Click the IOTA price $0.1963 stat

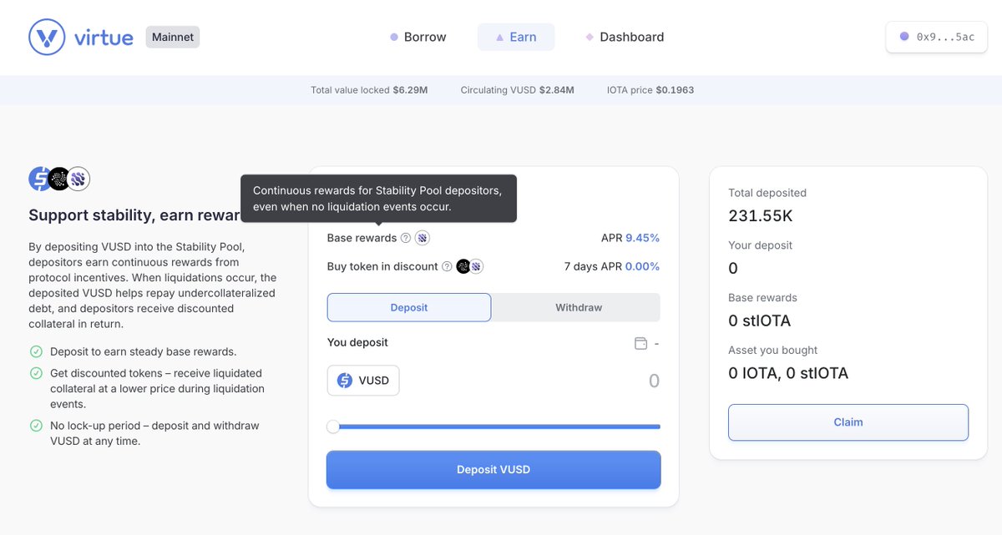pyautogui.click(x=650, y=90)
